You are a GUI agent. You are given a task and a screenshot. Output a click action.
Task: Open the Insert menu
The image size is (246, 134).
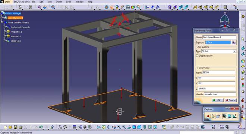click(59, 2)
